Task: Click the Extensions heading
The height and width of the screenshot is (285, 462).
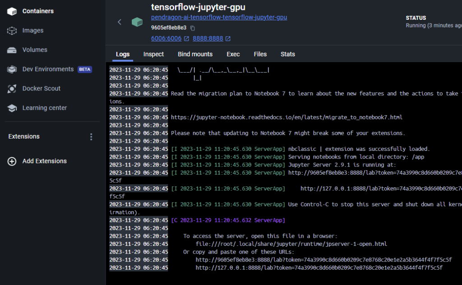Action: (x=24, y=137)
